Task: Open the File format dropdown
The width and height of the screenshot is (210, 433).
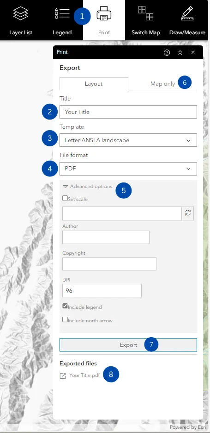Action: [x=128, y=169]
